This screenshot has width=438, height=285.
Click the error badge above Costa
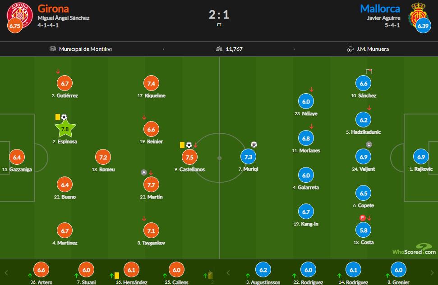[x=362, y=218]
